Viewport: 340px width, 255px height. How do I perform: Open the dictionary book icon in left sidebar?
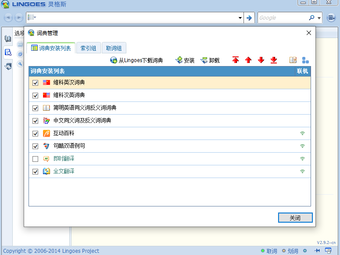[8, 38]
